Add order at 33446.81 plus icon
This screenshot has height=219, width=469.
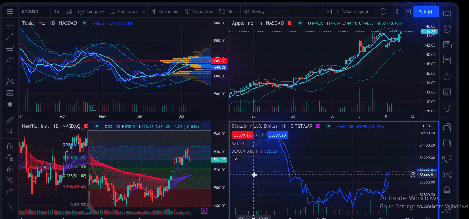pyautogui.click(x=413, y=175)
